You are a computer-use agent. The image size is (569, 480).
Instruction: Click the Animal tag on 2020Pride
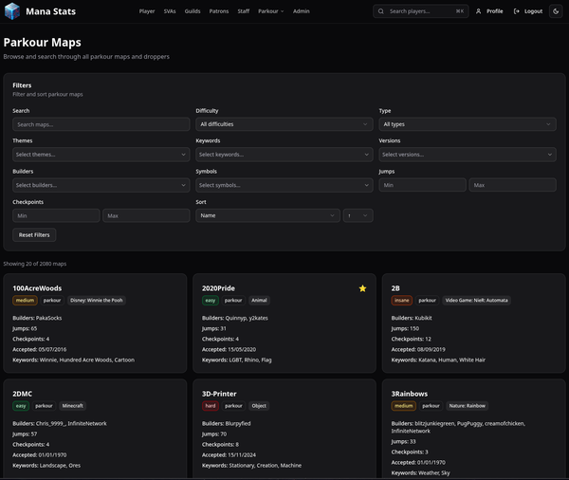tap(259, 301)
